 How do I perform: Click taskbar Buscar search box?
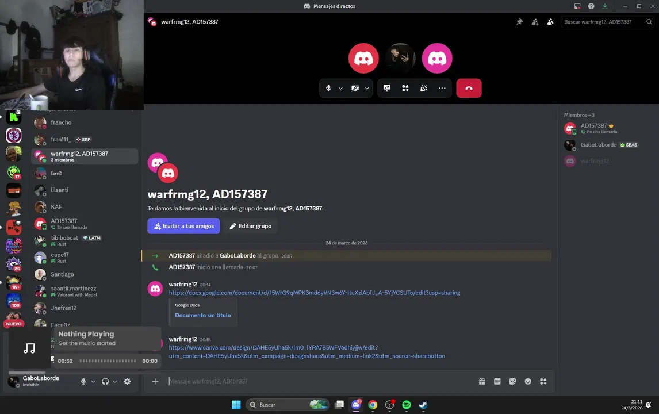288,405
